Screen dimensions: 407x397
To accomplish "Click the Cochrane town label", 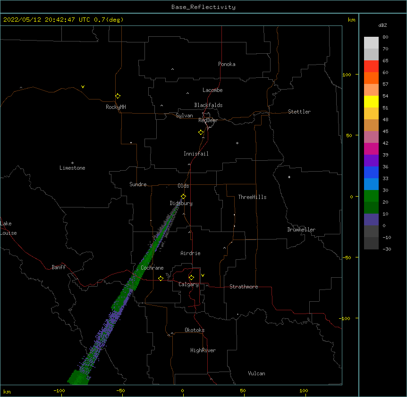I will [x=152, y=268].
